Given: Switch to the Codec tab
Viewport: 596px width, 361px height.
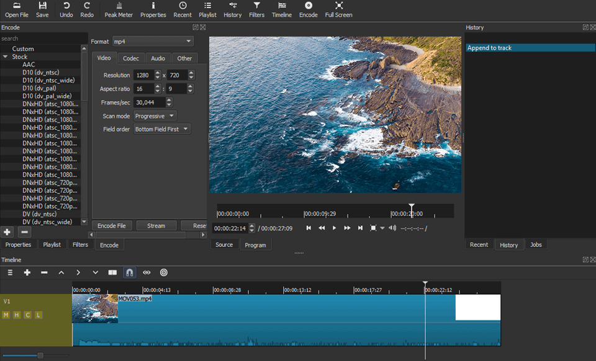Looking at the screenshot, I should [x=131, y=58].
